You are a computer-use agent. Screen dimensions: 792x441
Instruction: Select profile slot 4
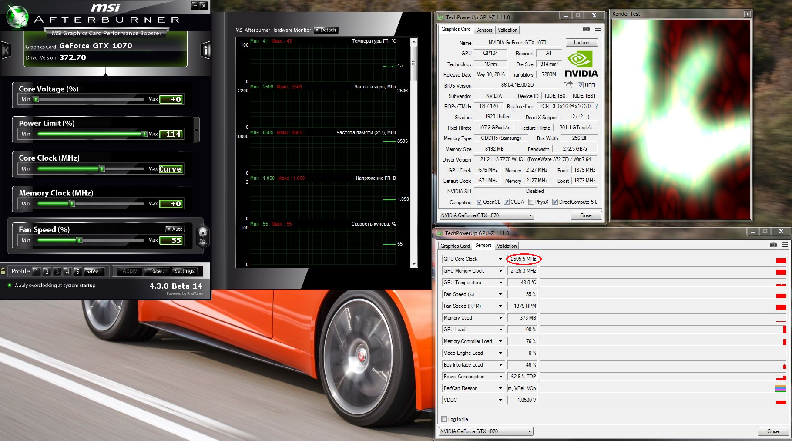[67, 271]
